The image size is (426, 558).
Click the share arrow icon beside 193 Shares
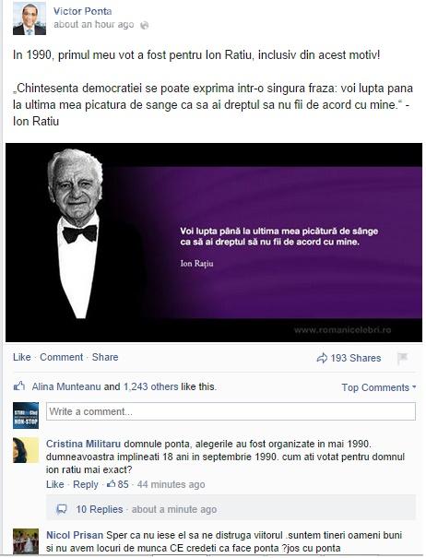pyautogui.click(x=322, y=358)
